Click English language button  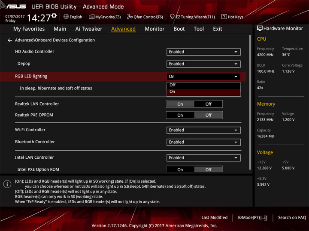click(x=73, y=17)
